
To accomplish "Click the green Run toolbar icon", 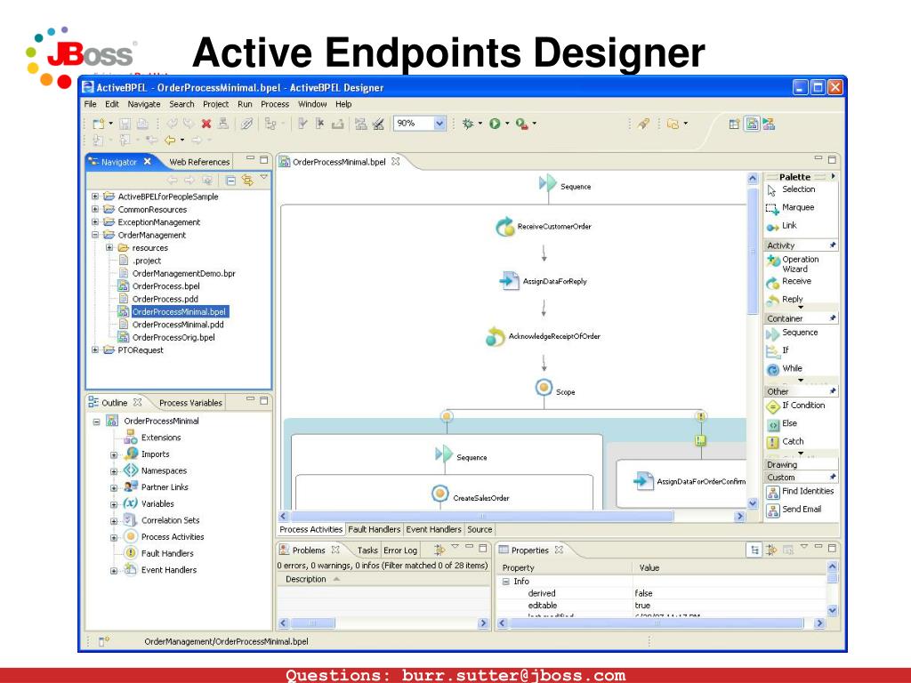I will click(x=495, y=124).
